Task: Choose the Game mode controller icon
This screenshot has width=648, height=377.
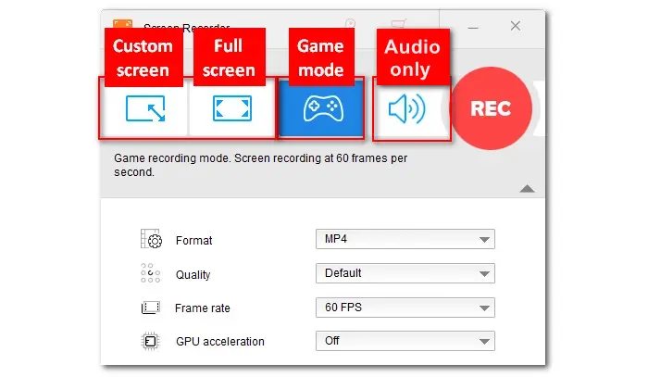Action: (323, 108)
